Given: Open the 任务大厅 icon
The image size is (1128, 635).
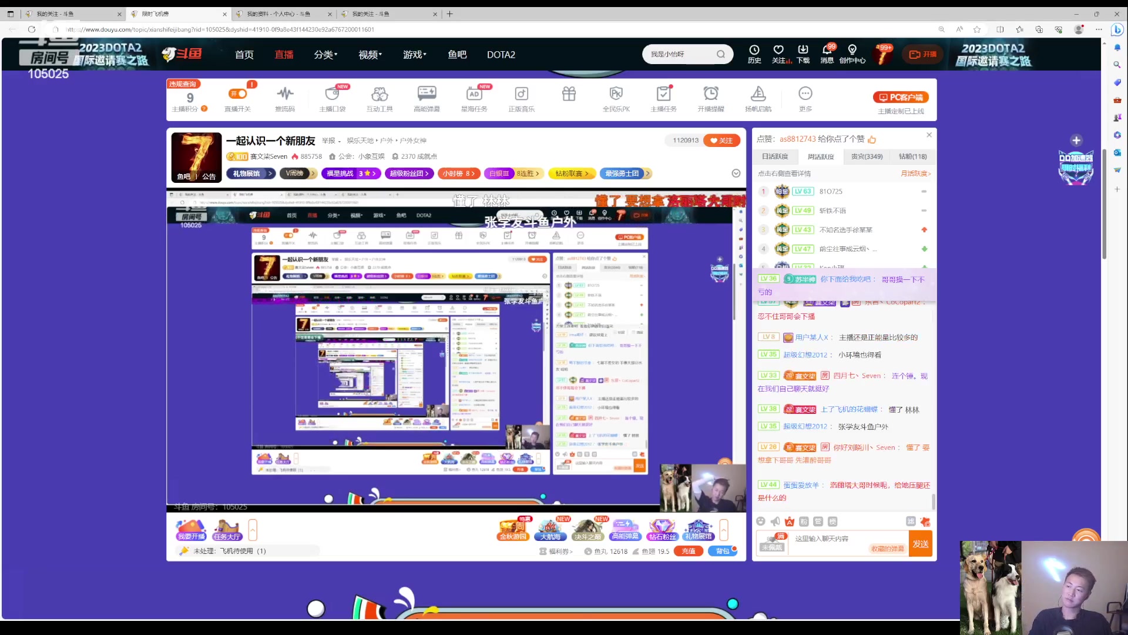Looking at the screenshot, I should coord(227,529).
